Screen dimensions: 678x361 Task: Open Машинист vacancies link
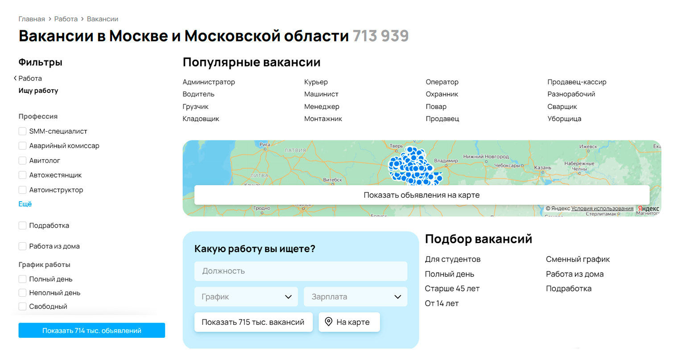coord(321,94)
